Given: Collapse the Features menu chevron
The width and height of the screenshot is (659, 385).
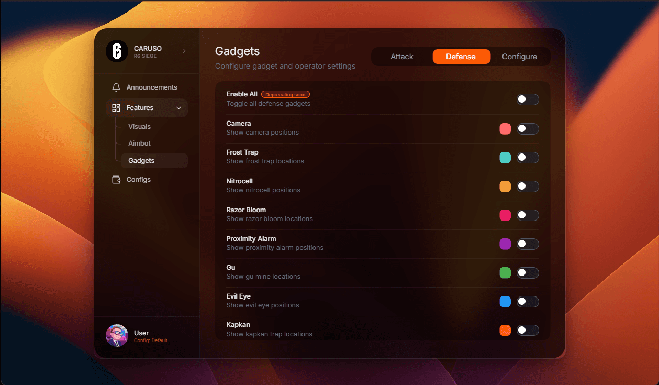Looking at the screenshot, I should point(178,108).
